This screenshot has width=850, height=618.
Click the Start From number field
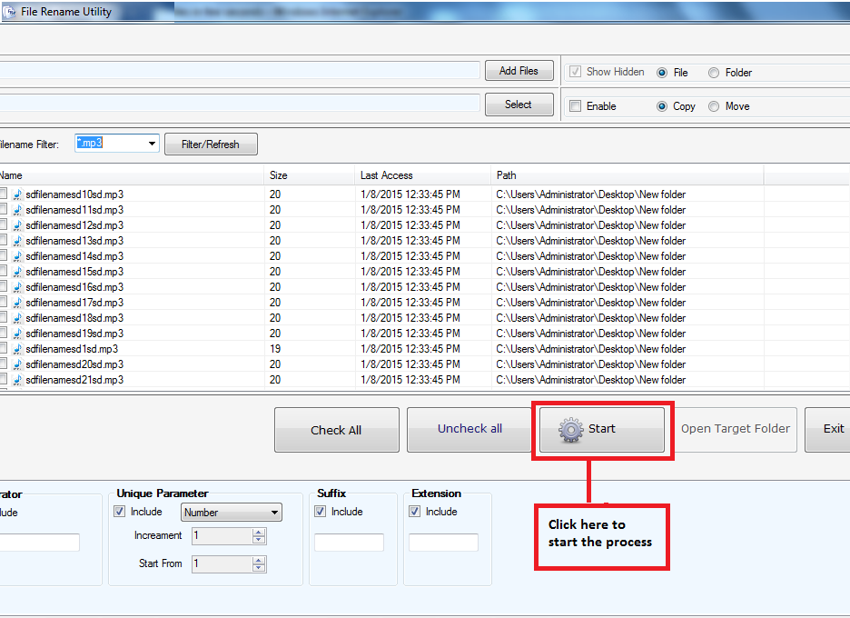[x=222, y=564]
